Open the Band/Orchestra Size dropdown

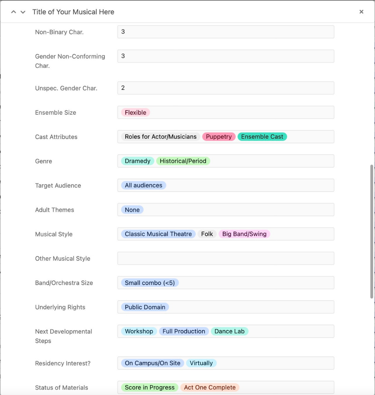pos(226,283)
